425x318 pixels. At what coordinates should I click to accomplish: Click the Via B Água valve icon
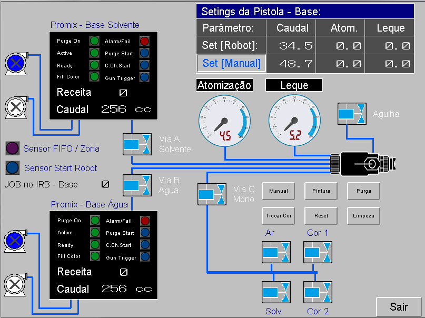tap(137, 185)
